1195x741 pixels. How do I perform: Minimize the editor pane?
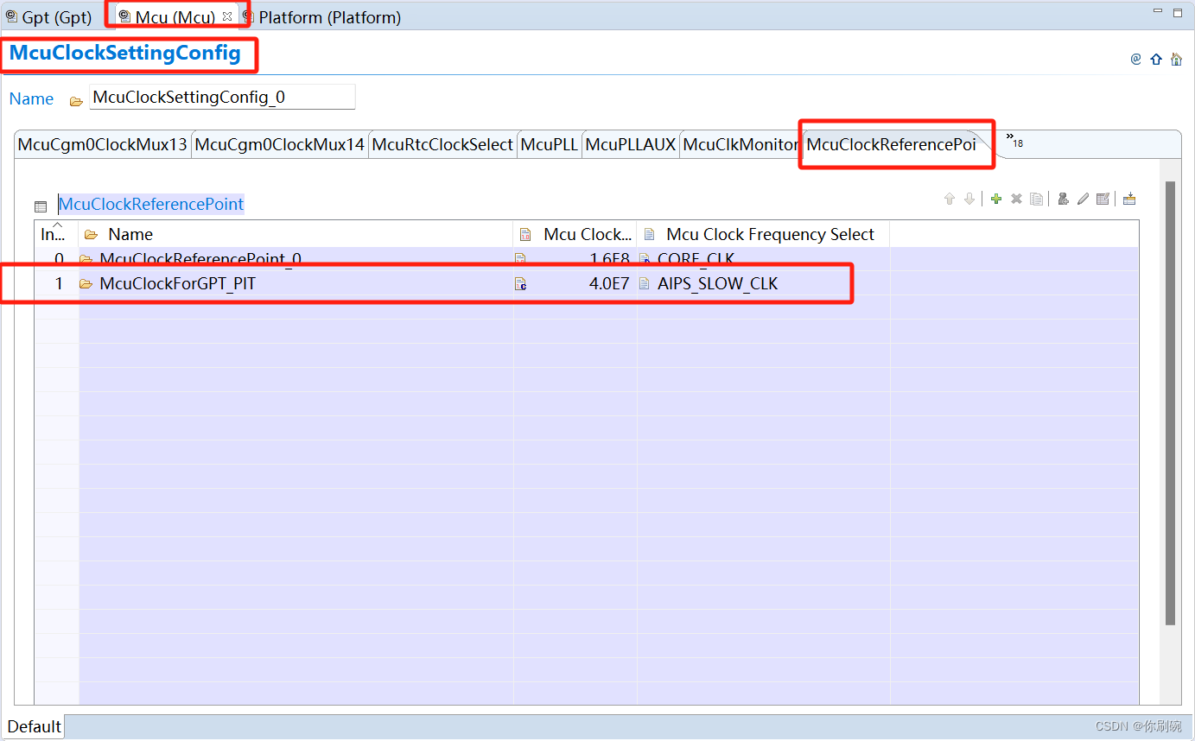click(1158, 12)
